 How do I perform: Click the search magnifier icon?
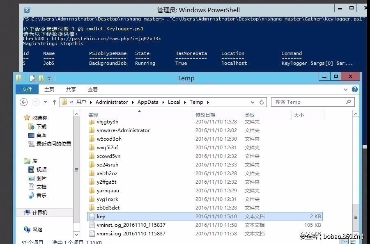348,102
